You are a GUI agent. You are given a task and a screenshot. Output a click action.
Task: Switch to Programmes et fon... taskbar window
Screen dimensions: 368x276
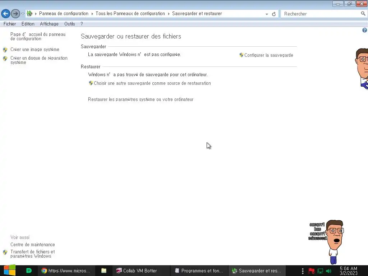pyautogui.click(x=198, y=271)
